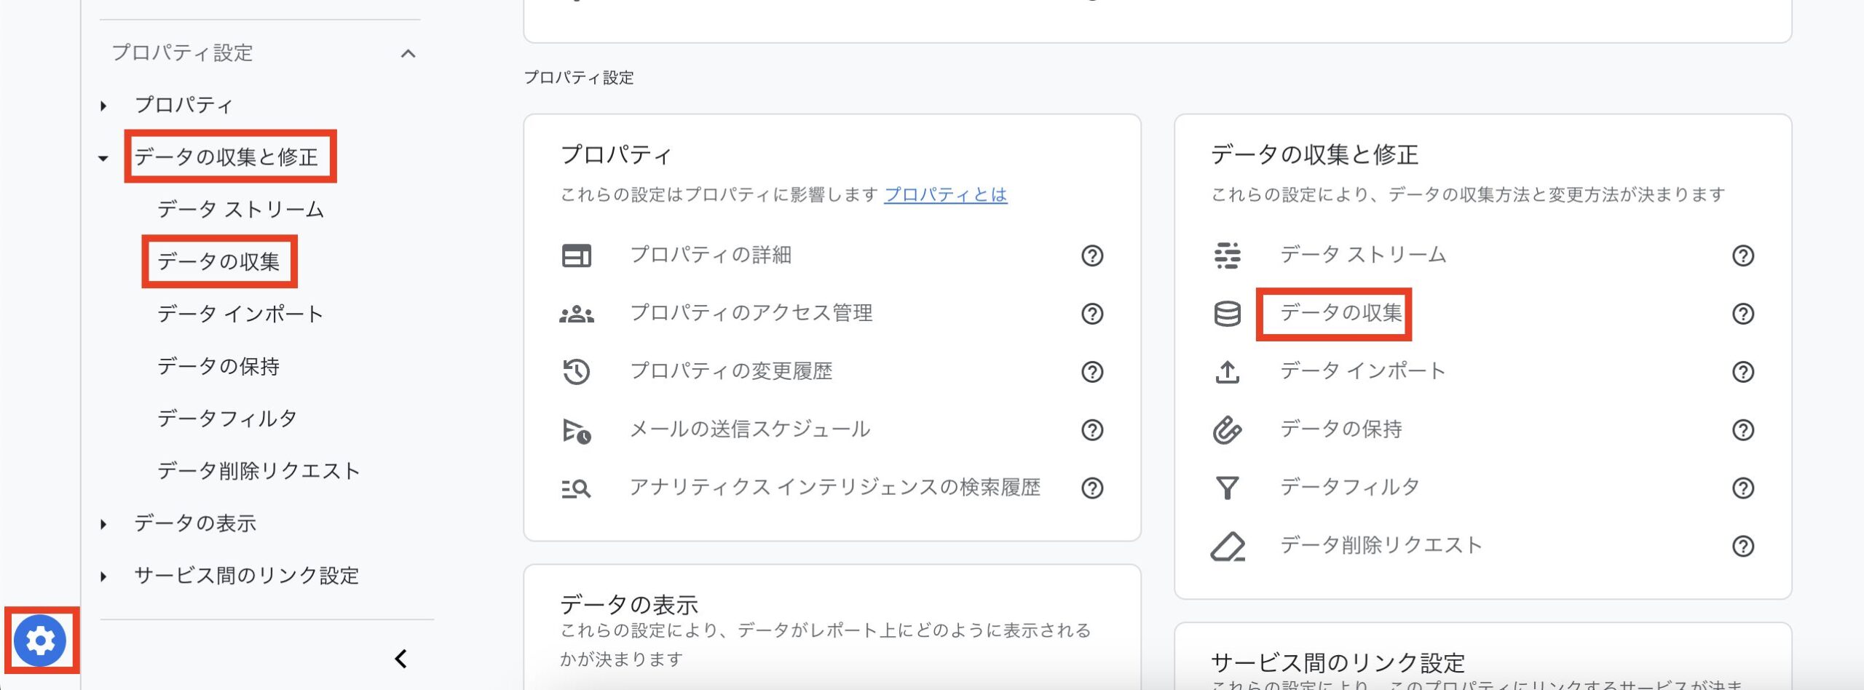Viewport: 1864px width, 690px height.
Task: Open データ削除リクエスト in the right card
Action: coord(1381,546)
